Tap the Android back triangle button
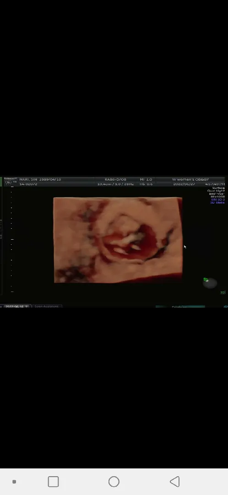Image resolution: width=228 pixels, height=495 pixels. tap(175, 481)
